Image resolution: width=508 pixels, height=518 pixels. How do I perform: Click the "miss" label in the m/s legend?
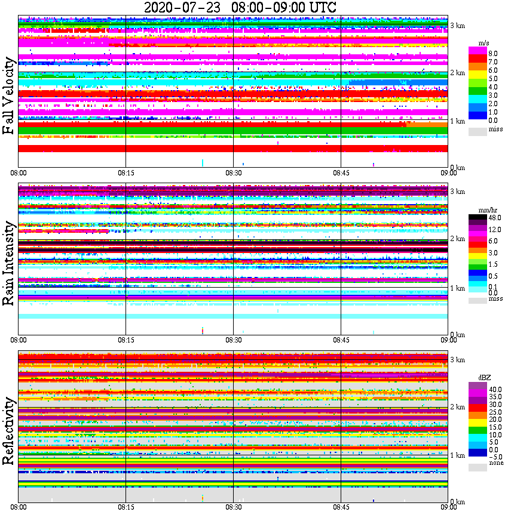point(495,129)
